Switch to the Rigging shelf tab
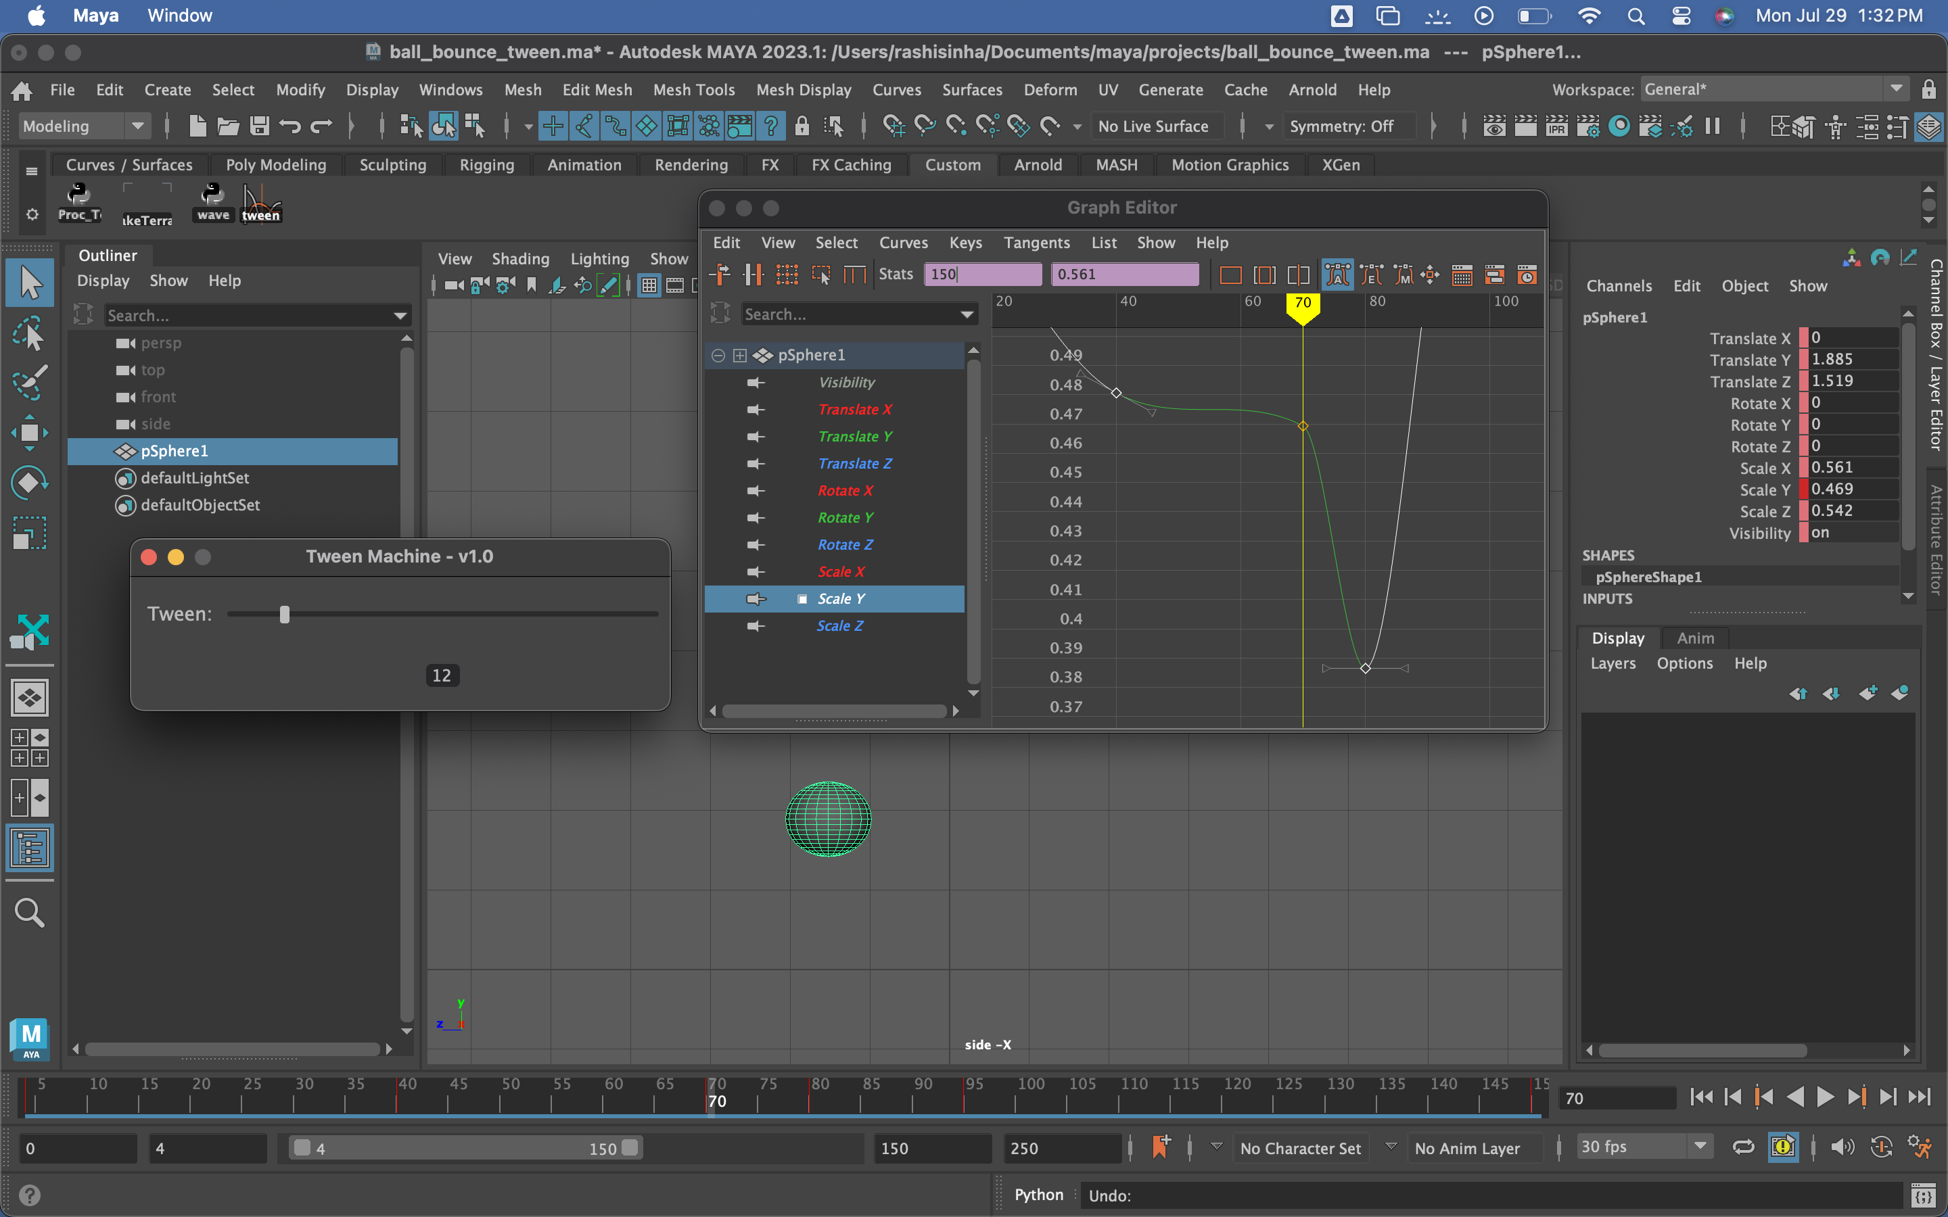 pos(486,164)
